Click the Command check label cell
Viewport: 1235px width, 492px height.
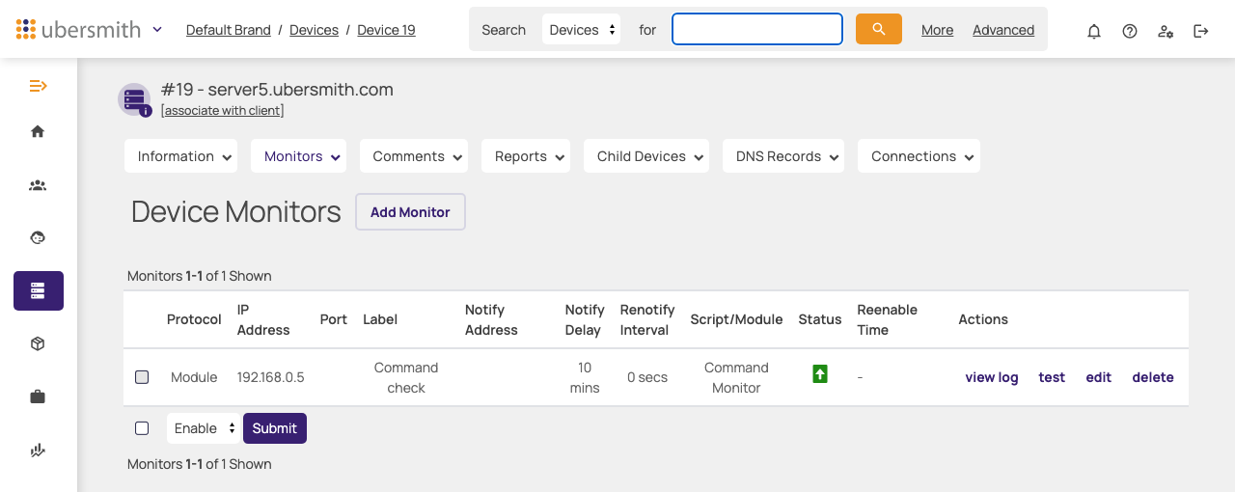[x=406, y=377]
